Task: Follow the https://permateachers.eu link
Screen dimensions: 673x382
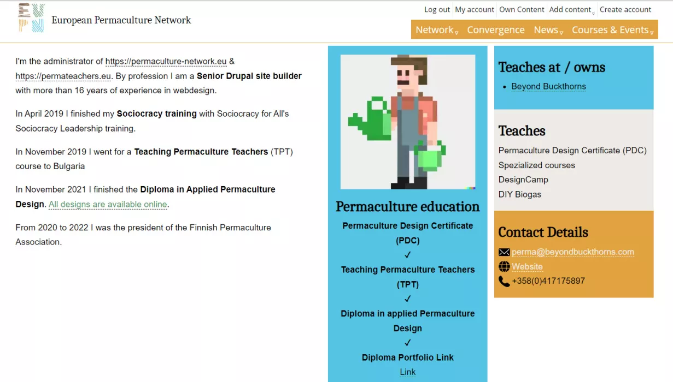Action: click(63, 76)
